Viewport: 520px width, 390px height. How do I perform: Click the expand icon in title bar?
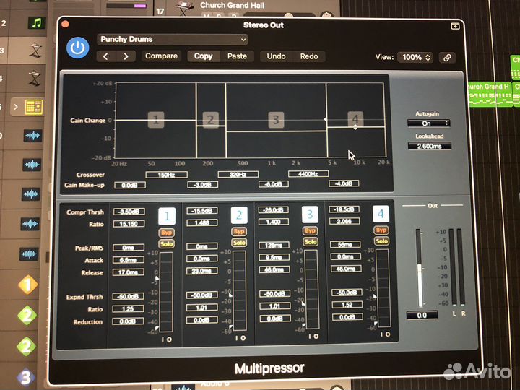(455, 25)
